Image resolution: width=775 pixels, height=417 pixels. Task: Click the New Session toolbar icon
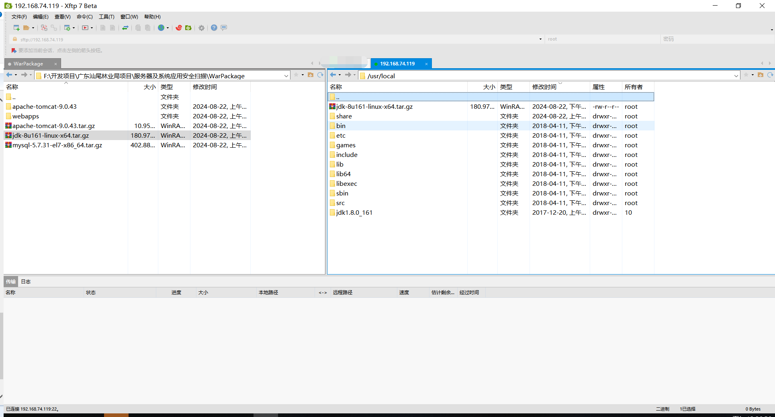[16, 28]
